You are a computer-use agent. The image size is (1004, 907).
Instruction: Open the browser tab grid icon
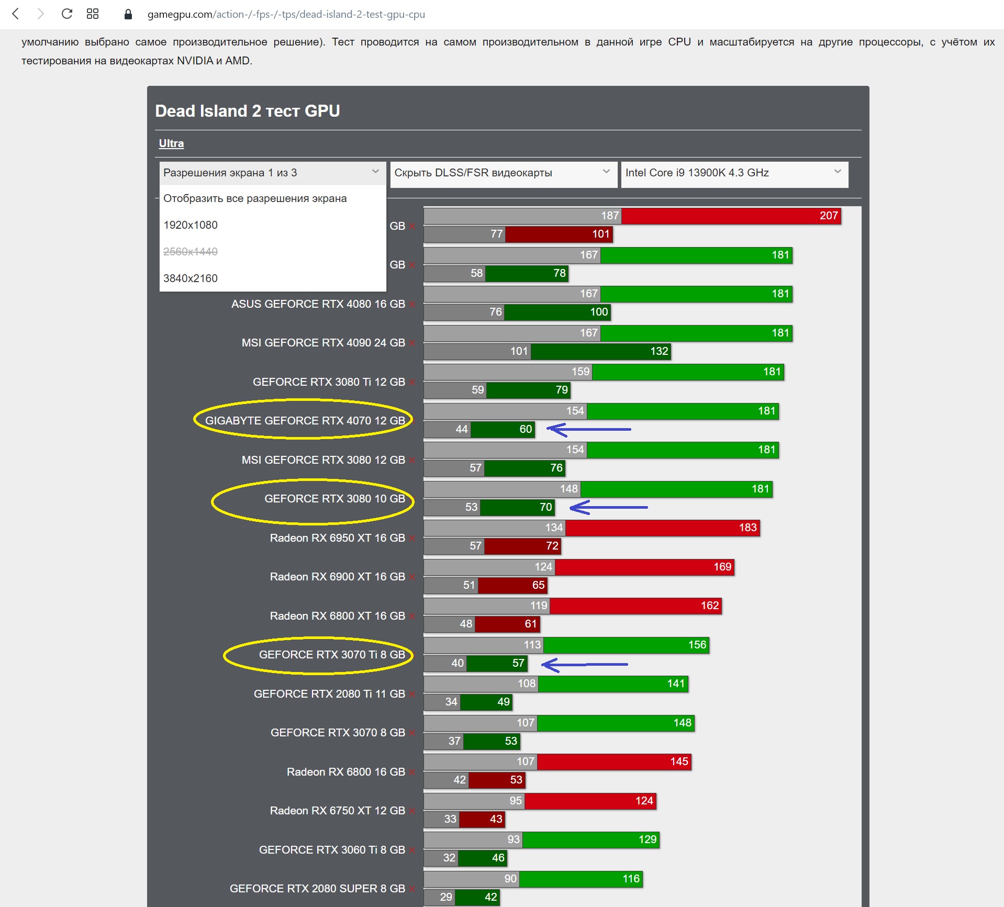click(x=93, y=14)
